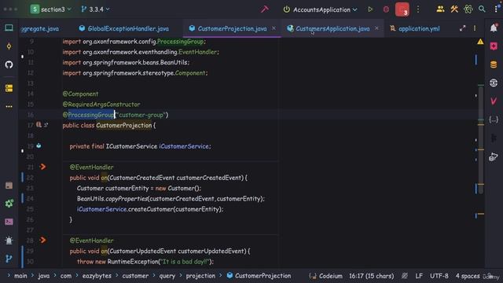This screenshot has height=283, width=503.
Task: Close the CustomersApplication.java tab
Action: [x=376, y=28]
